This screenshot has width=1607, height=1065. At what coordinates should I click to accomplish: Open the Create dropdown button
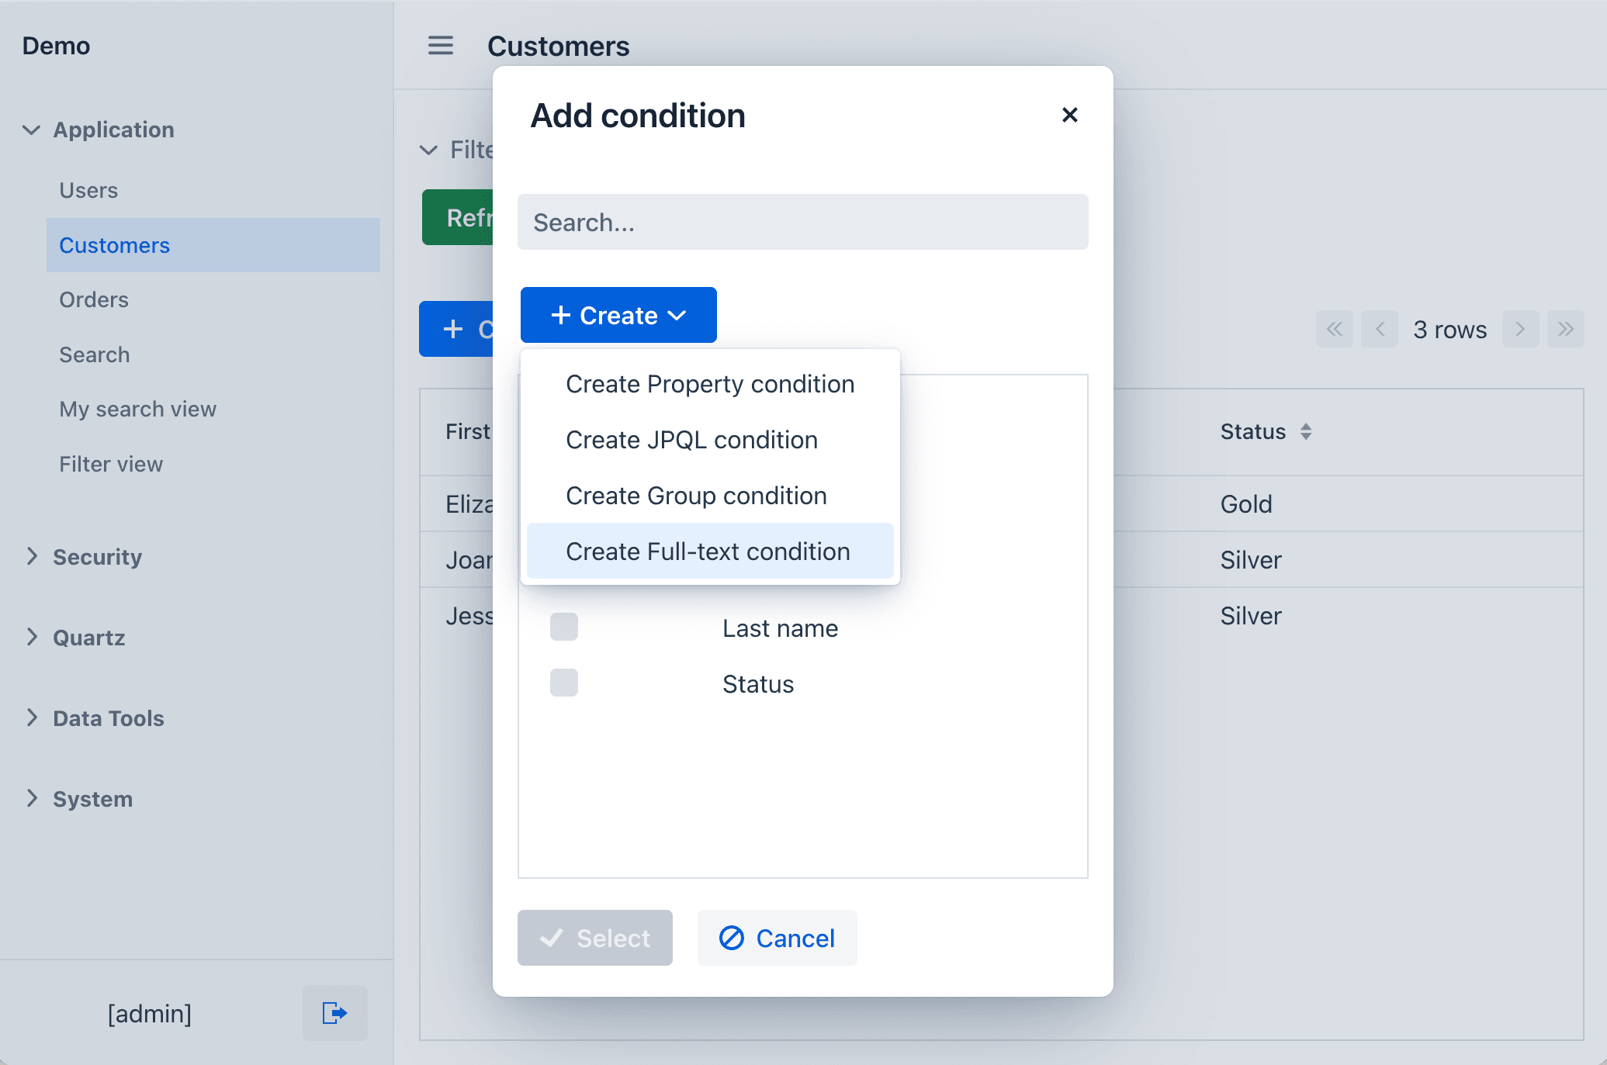point(618,315)
